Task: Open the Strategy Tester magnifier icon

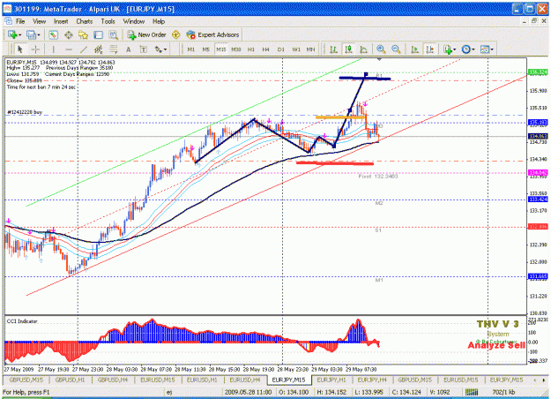Action: click(x=113, y=34)
